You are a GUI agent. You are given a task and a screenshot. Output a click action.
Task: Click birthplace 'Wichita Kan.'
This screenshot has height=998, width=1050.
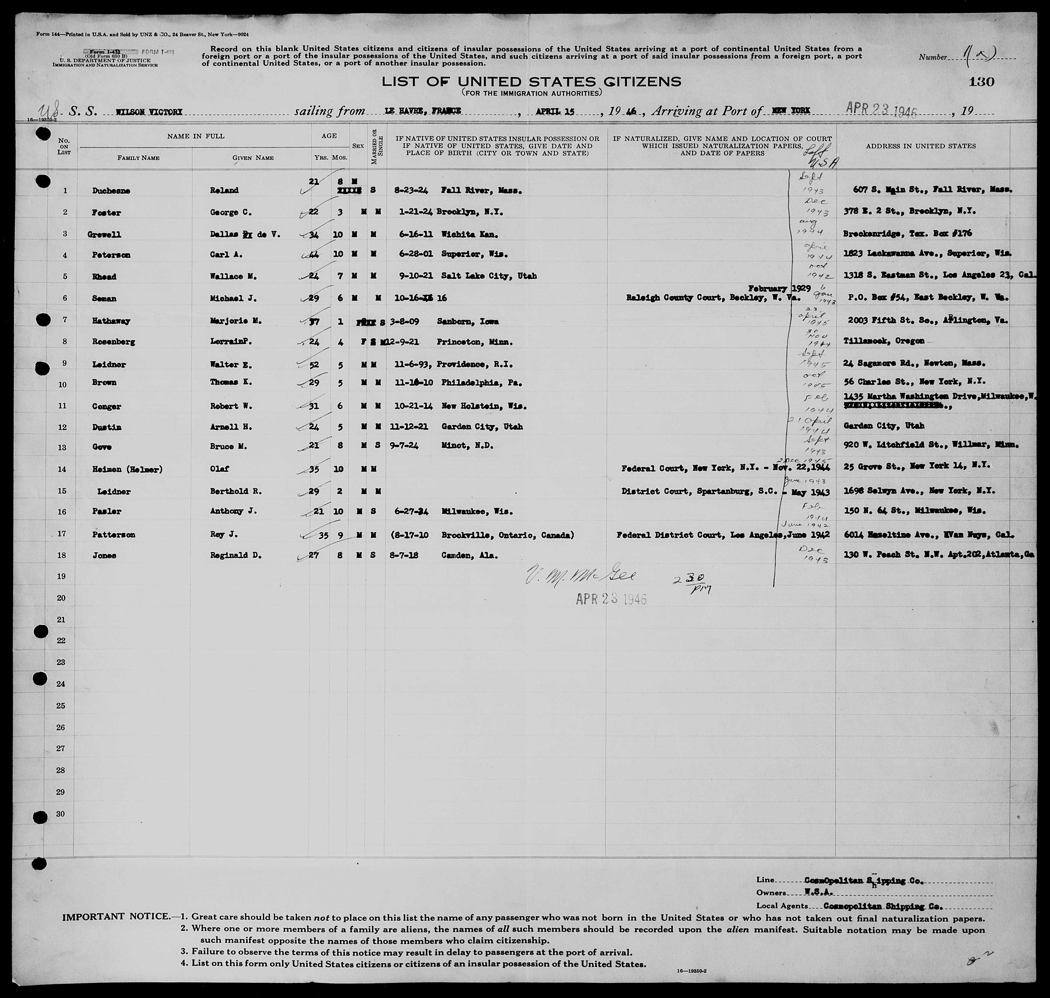[x=469, y=234]
